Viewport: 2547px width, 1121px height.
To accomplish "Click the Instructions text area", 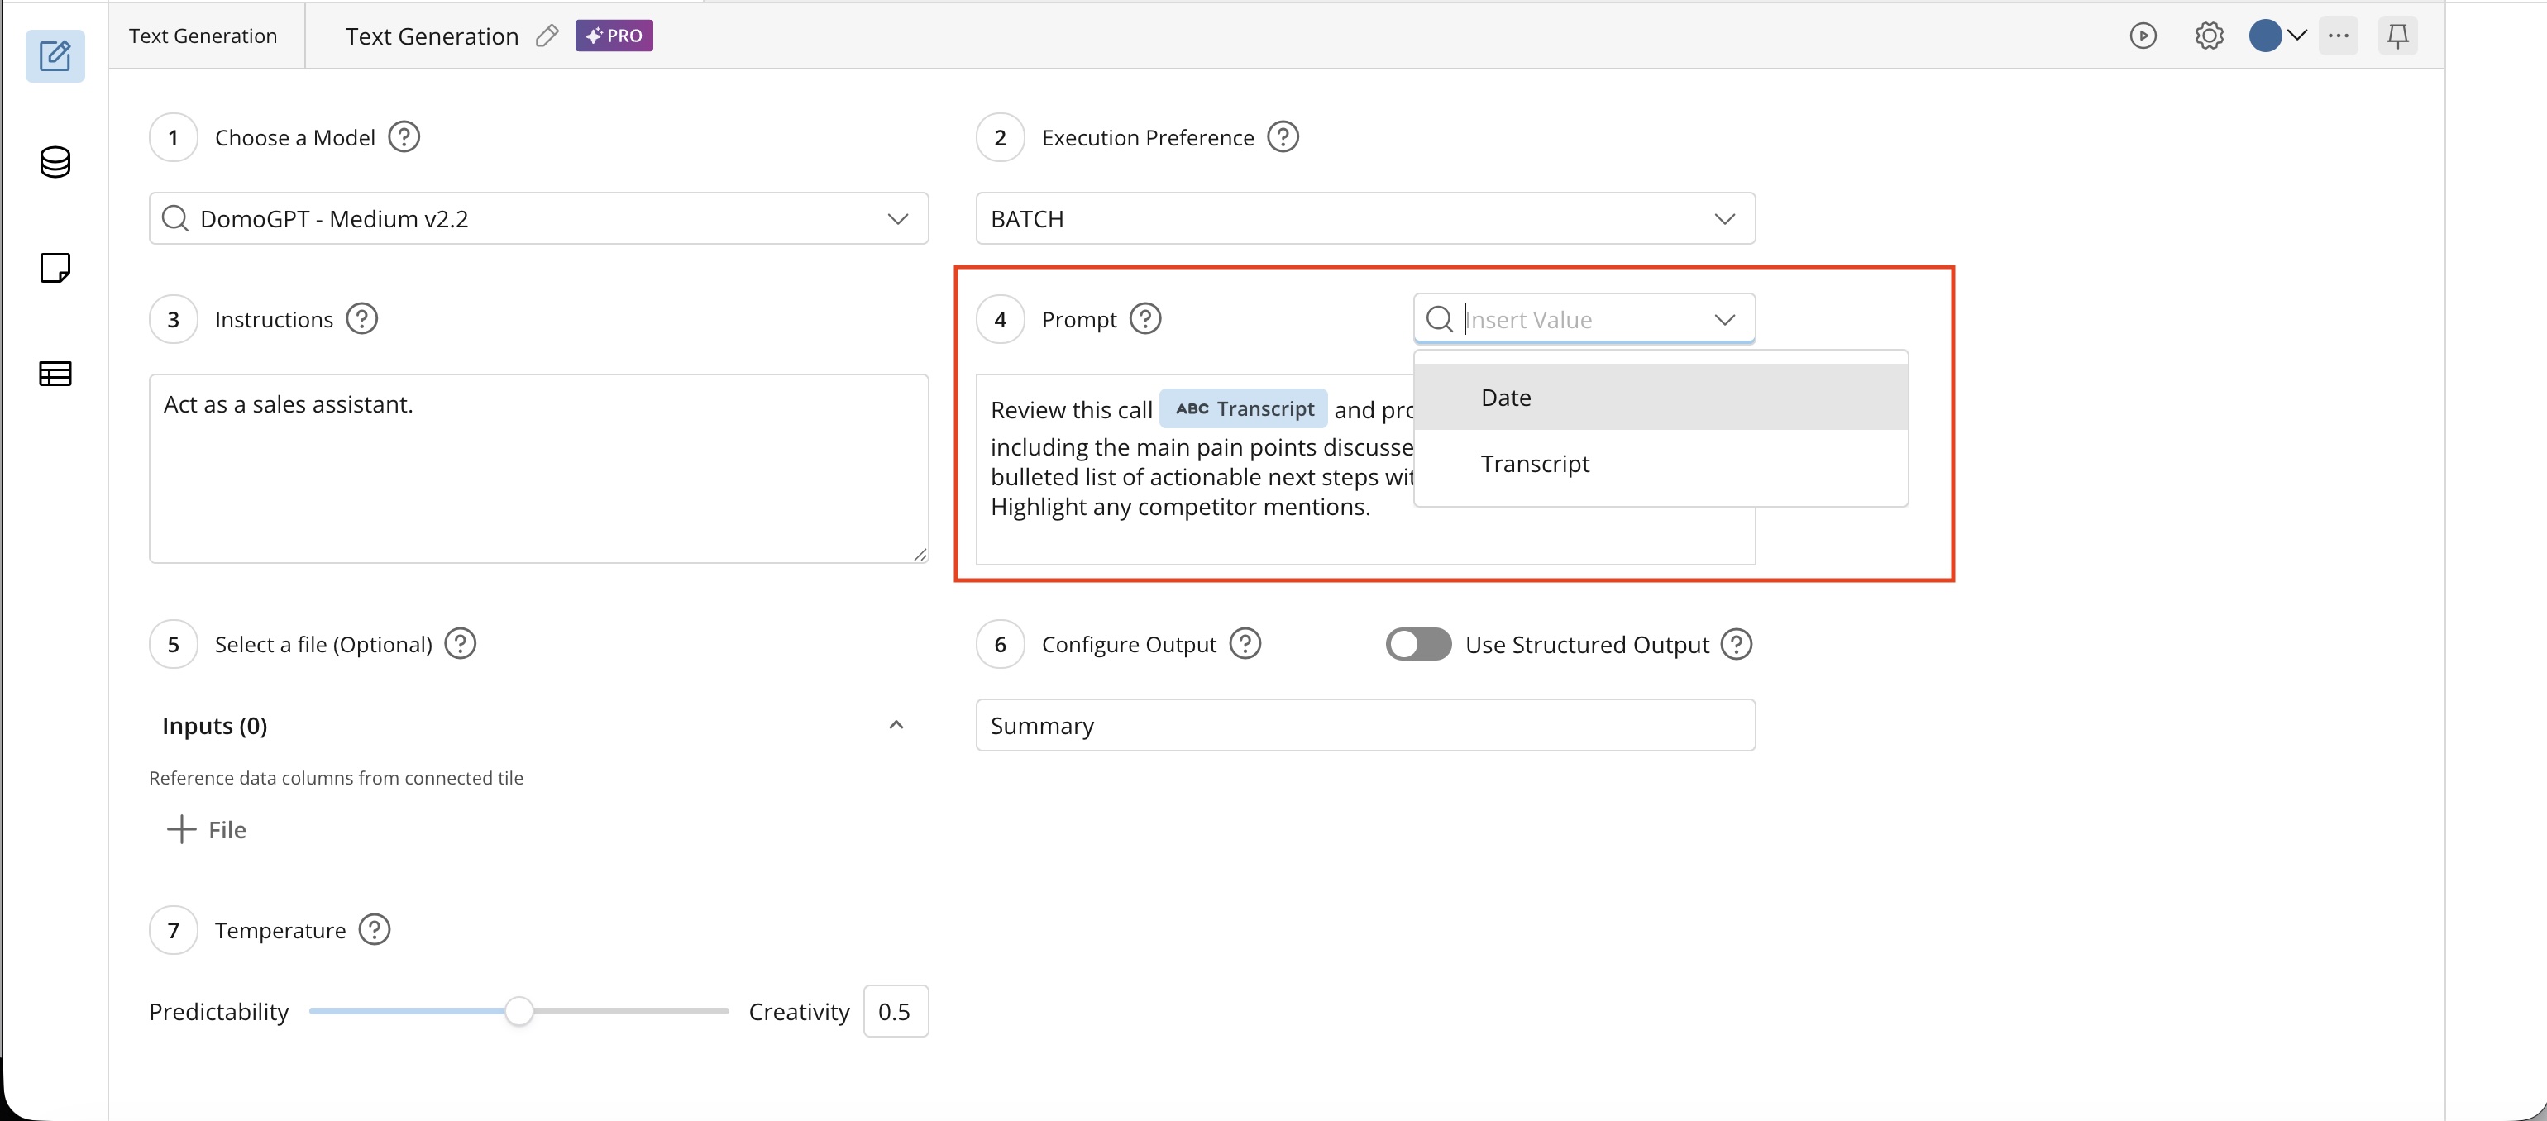I will (539, 469).
